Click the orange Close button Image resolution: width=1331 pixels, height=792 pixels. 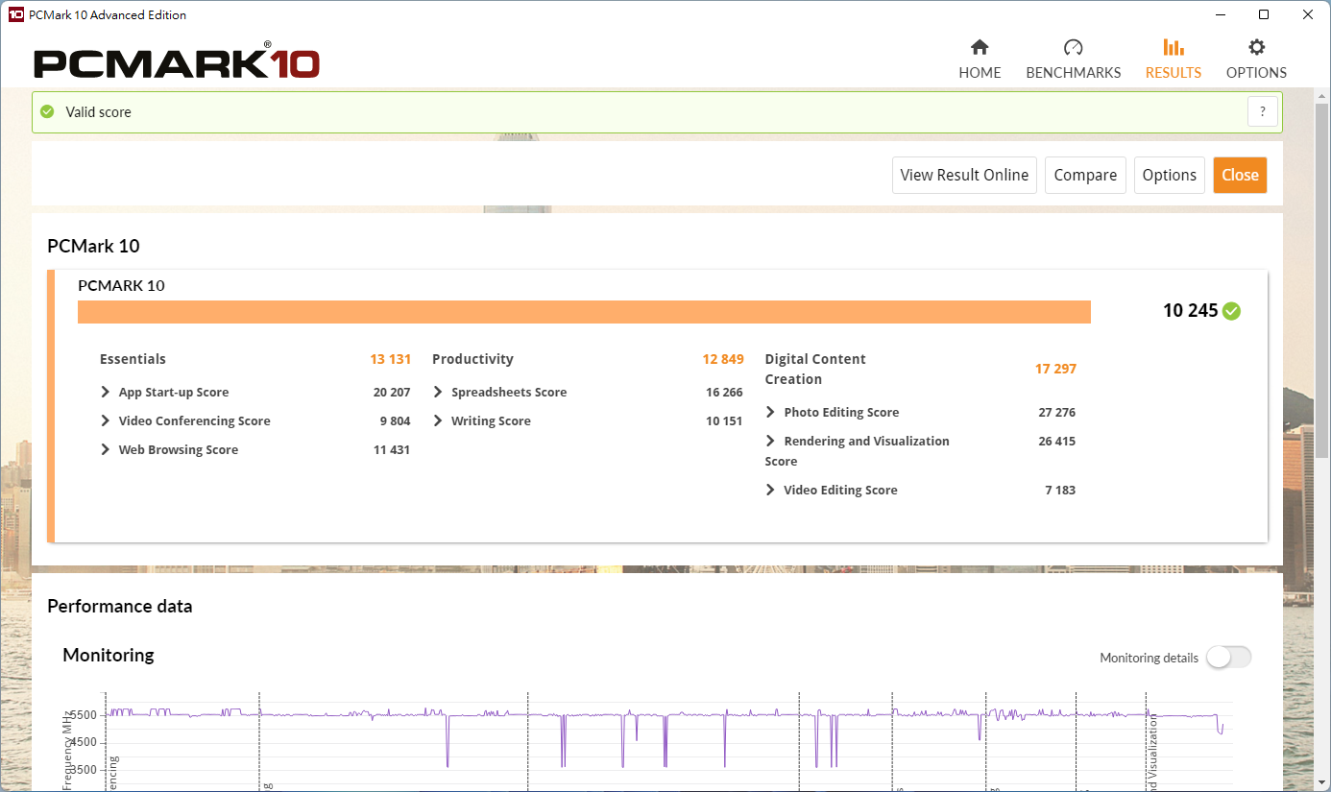(1239, 176)
